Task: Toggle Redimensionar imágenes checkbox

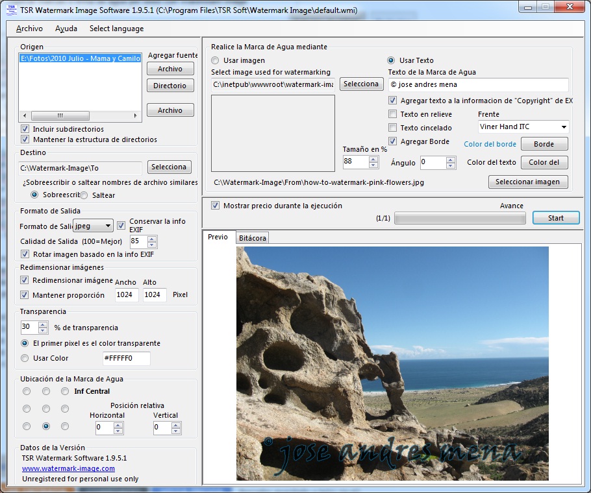Action: (x=25, y=280)
